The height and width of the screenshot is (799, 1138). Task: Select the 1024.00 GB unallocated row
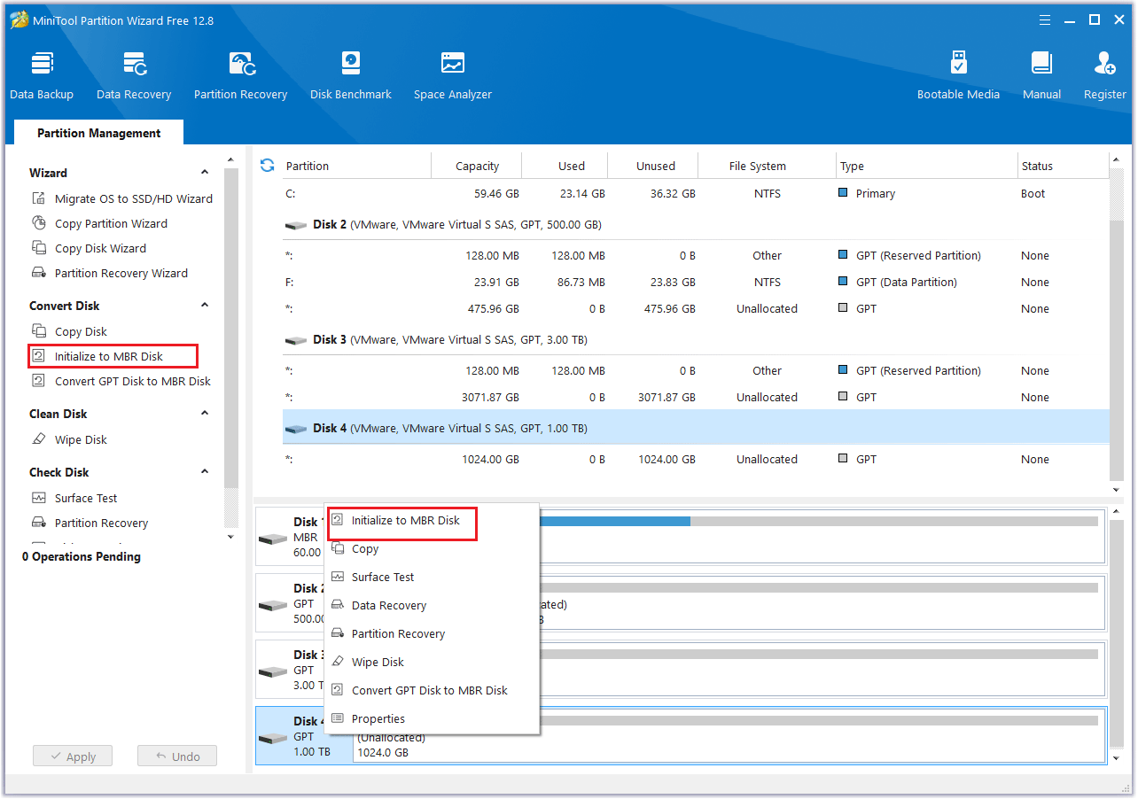click(x=696, y=460)
